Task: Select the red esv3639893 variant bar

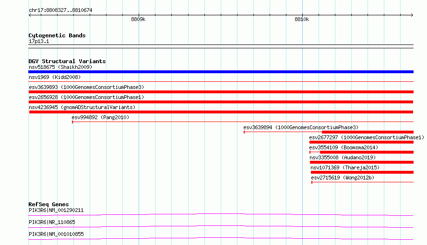Action: coord(221,92)
